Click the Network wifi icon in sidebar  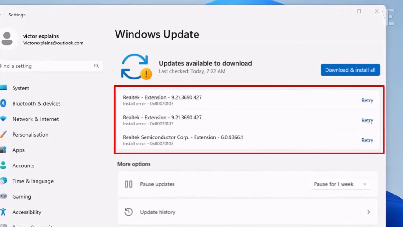coord(3,119)
